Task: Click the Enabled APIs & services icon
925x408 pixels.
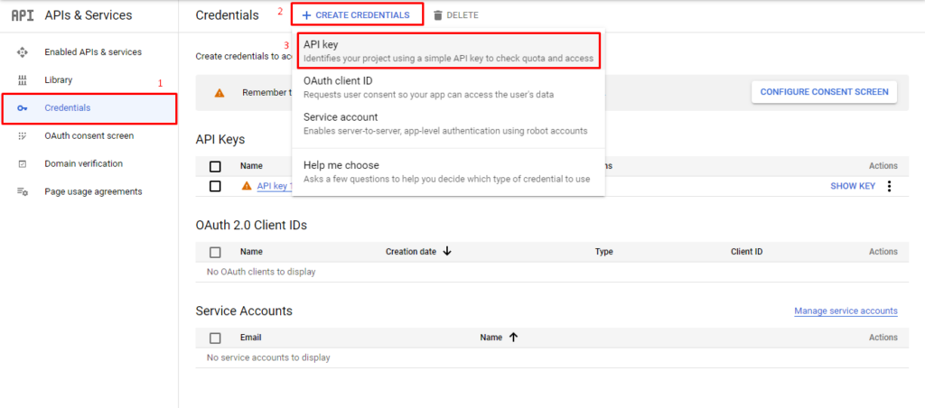Action: [23, 51]
